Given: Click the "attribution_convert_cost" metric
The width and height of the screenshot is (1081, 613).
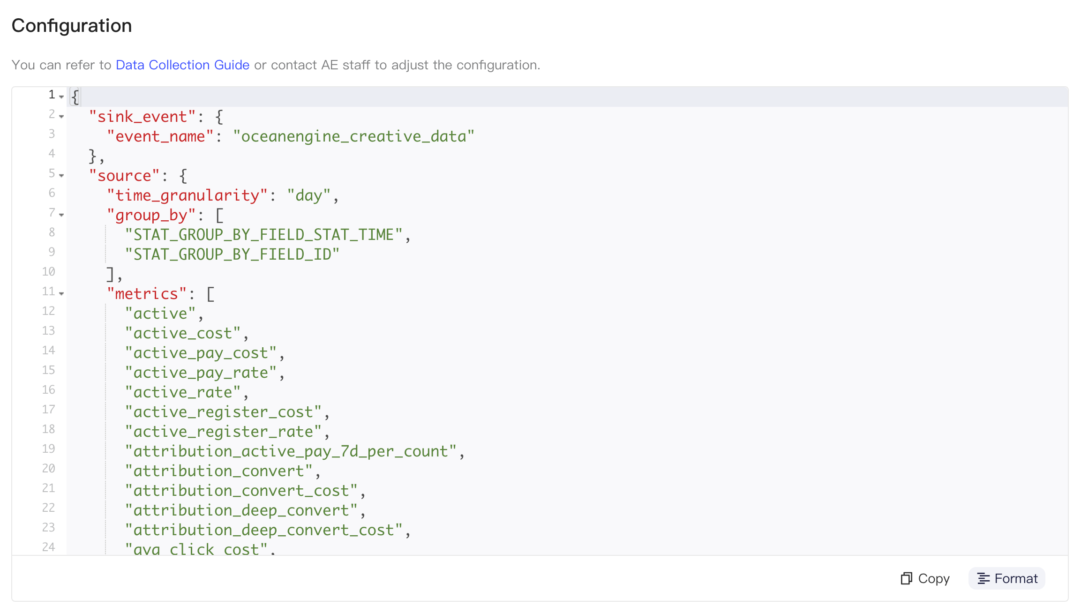Looking at the screenshot, I should pyautogui.click(x=241, y=491).
